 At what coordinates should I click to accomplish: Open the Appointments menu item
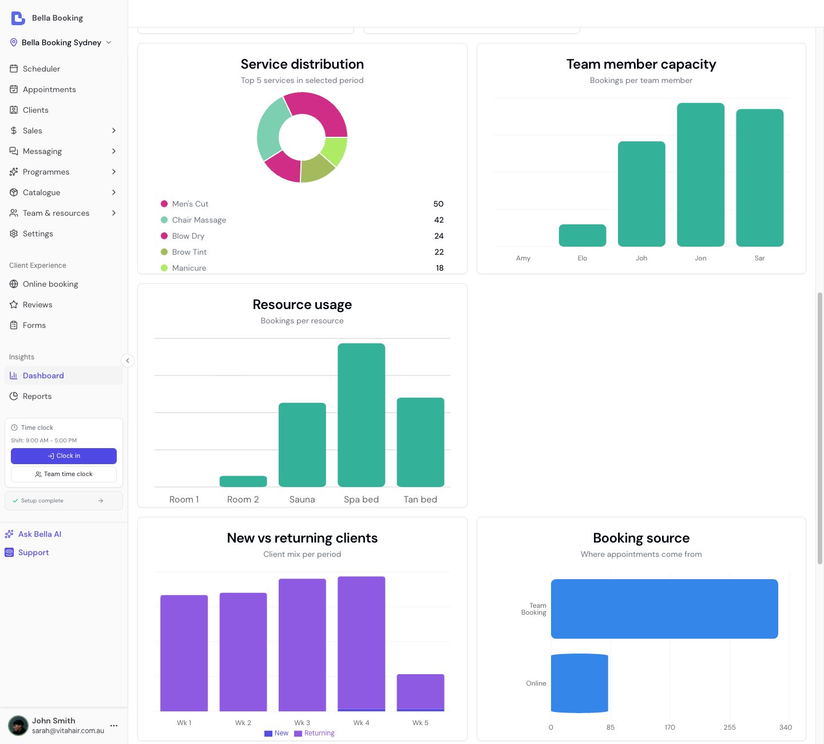tap(64, 89)
